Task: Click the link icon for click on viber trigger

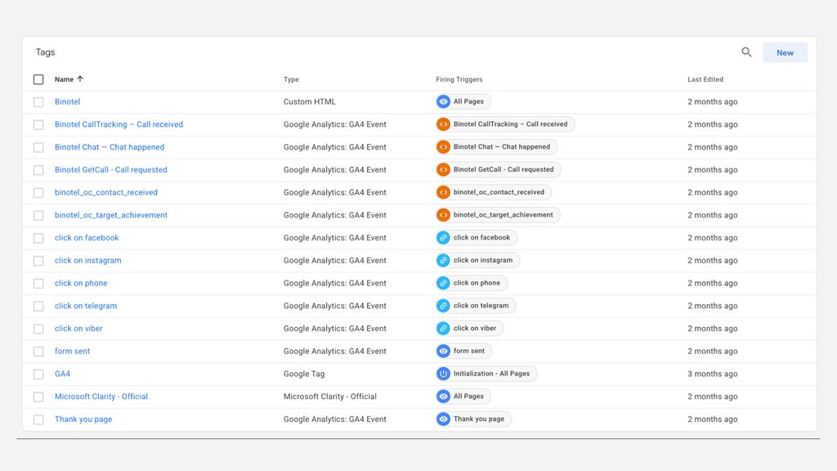Action: click(x=443, y=329)
